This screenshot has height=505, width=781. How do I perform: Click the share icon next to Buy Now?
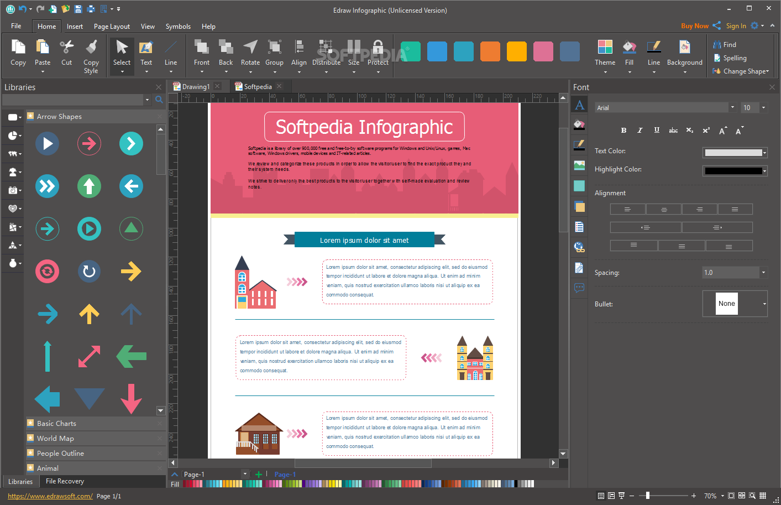(x=716, y=25)
